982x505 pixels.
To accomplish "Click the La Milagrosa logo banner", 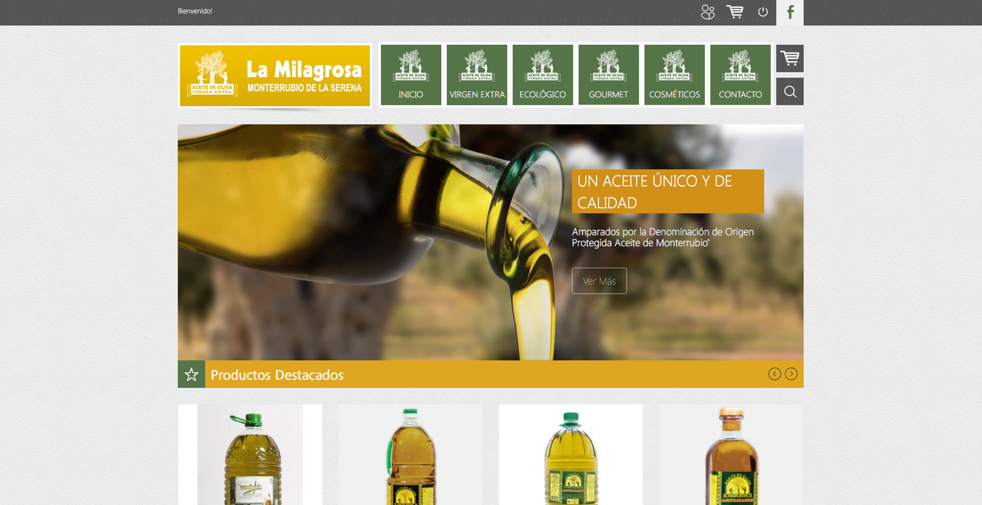I will [x=275, y=76].
